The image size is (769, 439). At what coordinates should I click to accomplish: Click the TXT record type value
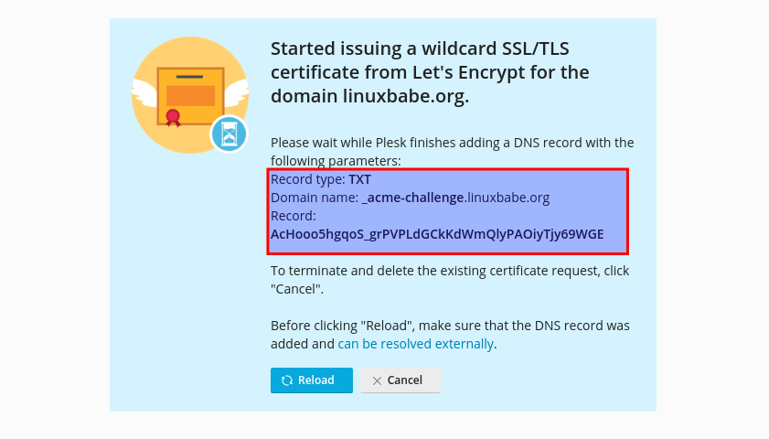[x=359, y=179]
